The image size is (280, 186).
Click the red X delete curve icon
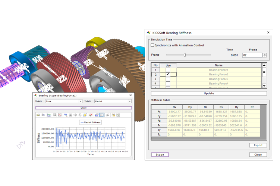91,115
